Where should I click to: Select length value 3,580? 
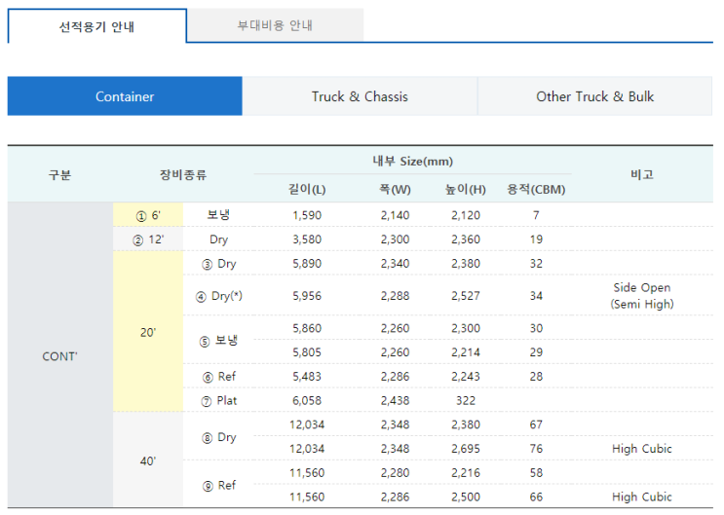[x=307, y=239]
